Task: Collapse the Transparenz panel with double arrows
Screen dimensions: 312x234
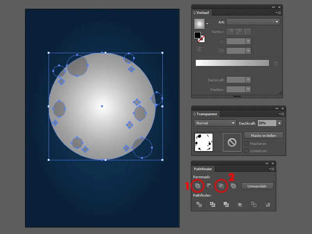Action: click(x=277, y=108)
